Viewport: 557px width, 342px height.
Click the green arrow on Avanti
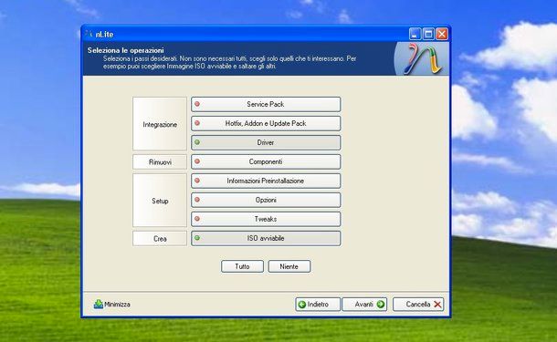(x=381, y=305)
